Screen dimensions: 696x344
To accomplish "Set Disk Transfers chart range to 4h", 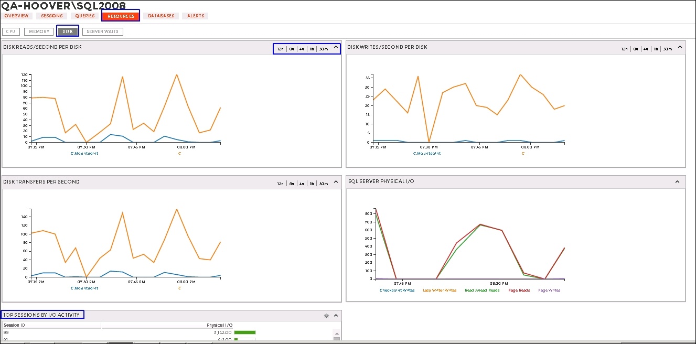I will tap(302, 184).
